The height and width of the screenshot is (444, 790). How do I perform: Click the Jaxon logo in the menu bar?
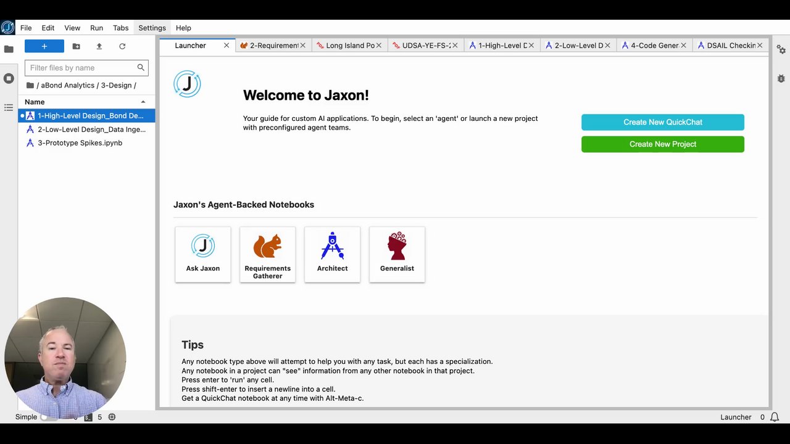tap(7, 28)
